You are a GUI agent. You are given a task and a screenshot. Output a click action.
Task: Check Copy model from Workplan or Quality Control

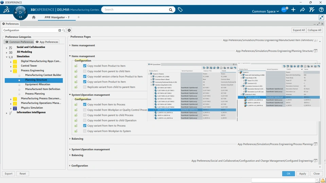tap(85, 110)
